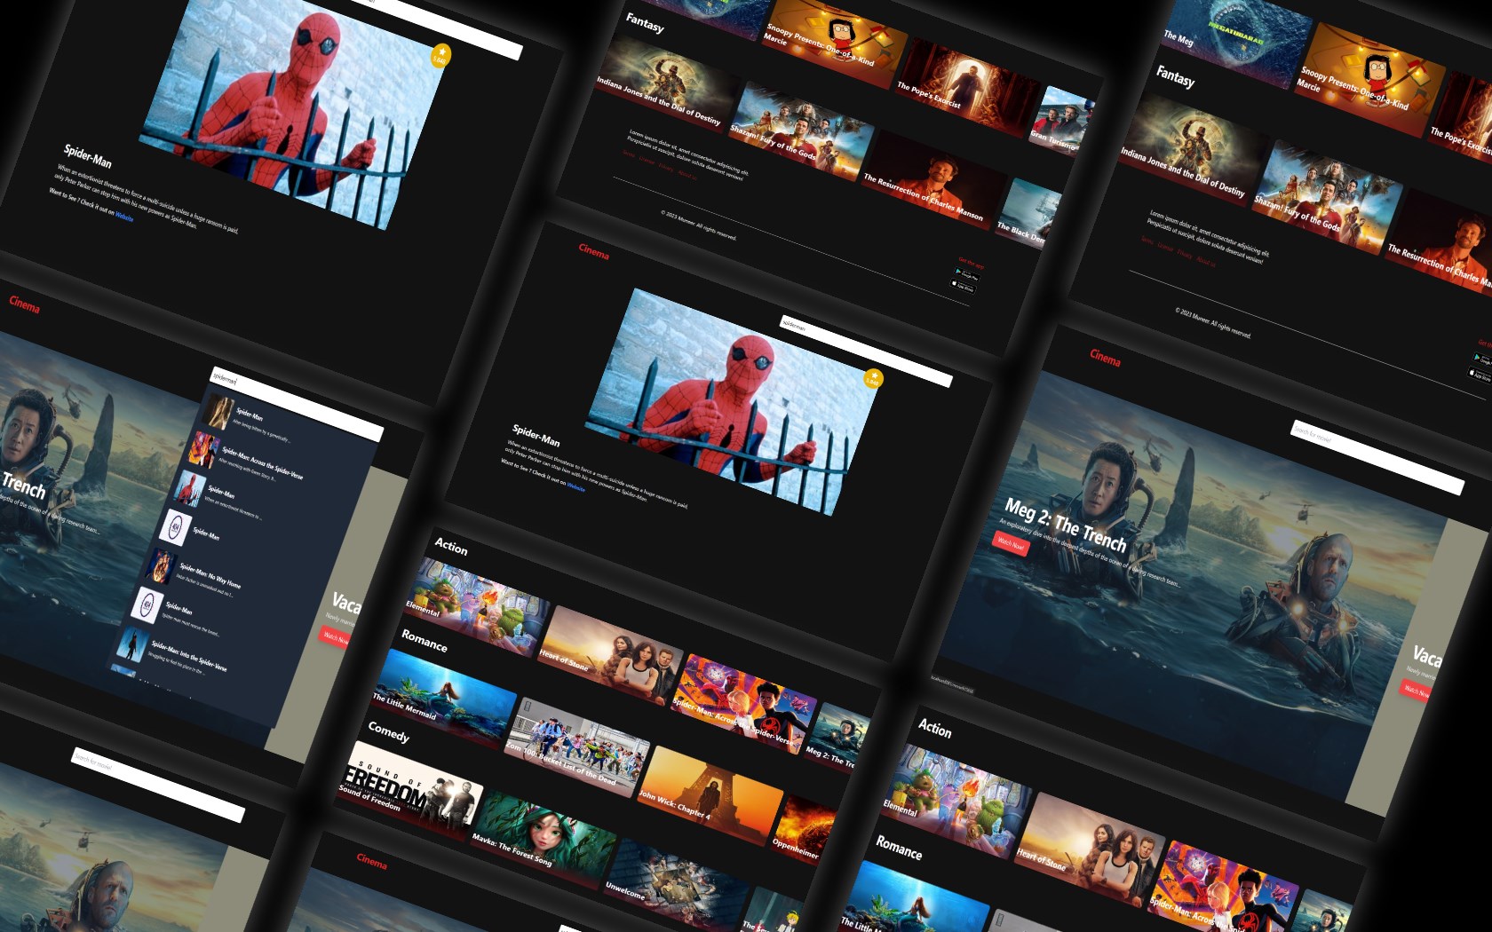This screenshot has width=1492, height=932.
Task: Open Shazam! Fury of the Gods in top-center panel
Action: pyautogui.click(x=802, y=131)
